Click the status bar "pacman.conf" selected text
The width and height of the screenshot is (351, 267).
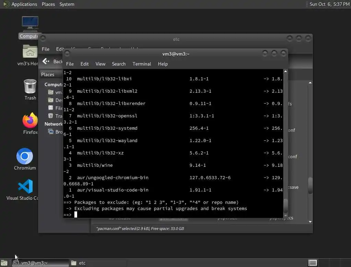140,229
